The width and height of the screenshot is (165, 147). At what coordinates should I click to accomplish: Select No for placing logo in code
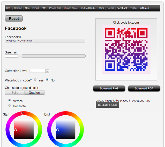point(47,80)
